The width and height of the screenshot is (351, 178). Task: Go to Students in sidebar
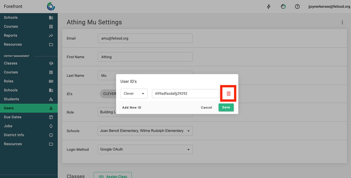click(x=12, y=99)
